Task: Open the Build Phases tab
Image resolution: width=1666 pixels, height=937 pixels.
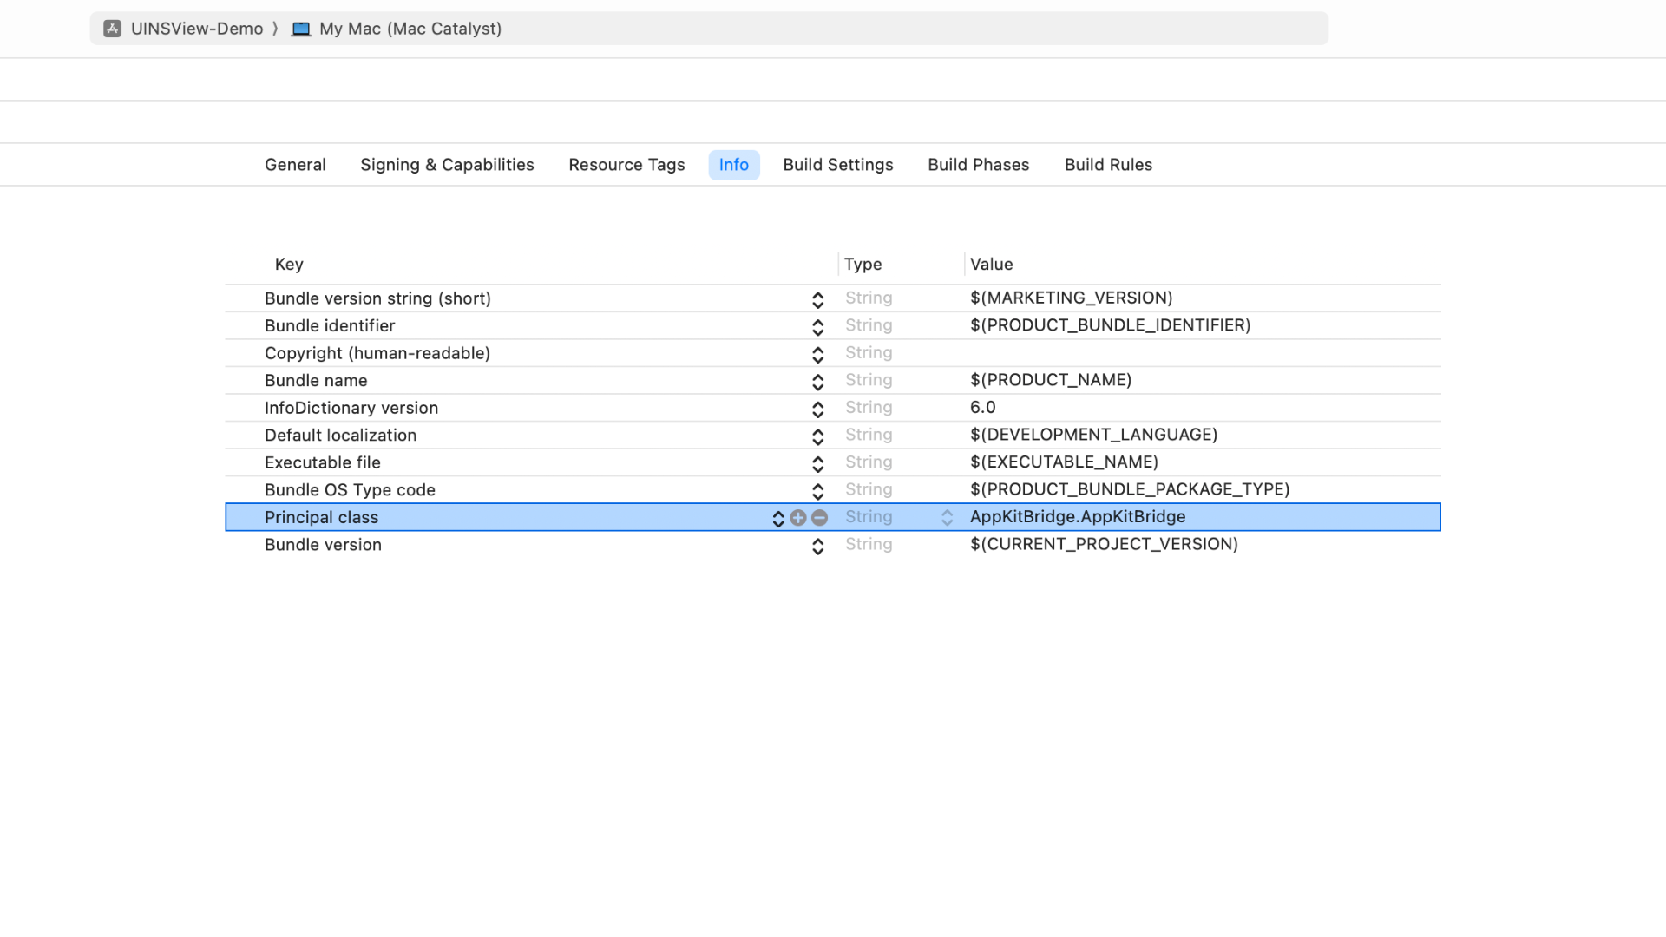Action: pyautogui.click(x=978, y=165)
